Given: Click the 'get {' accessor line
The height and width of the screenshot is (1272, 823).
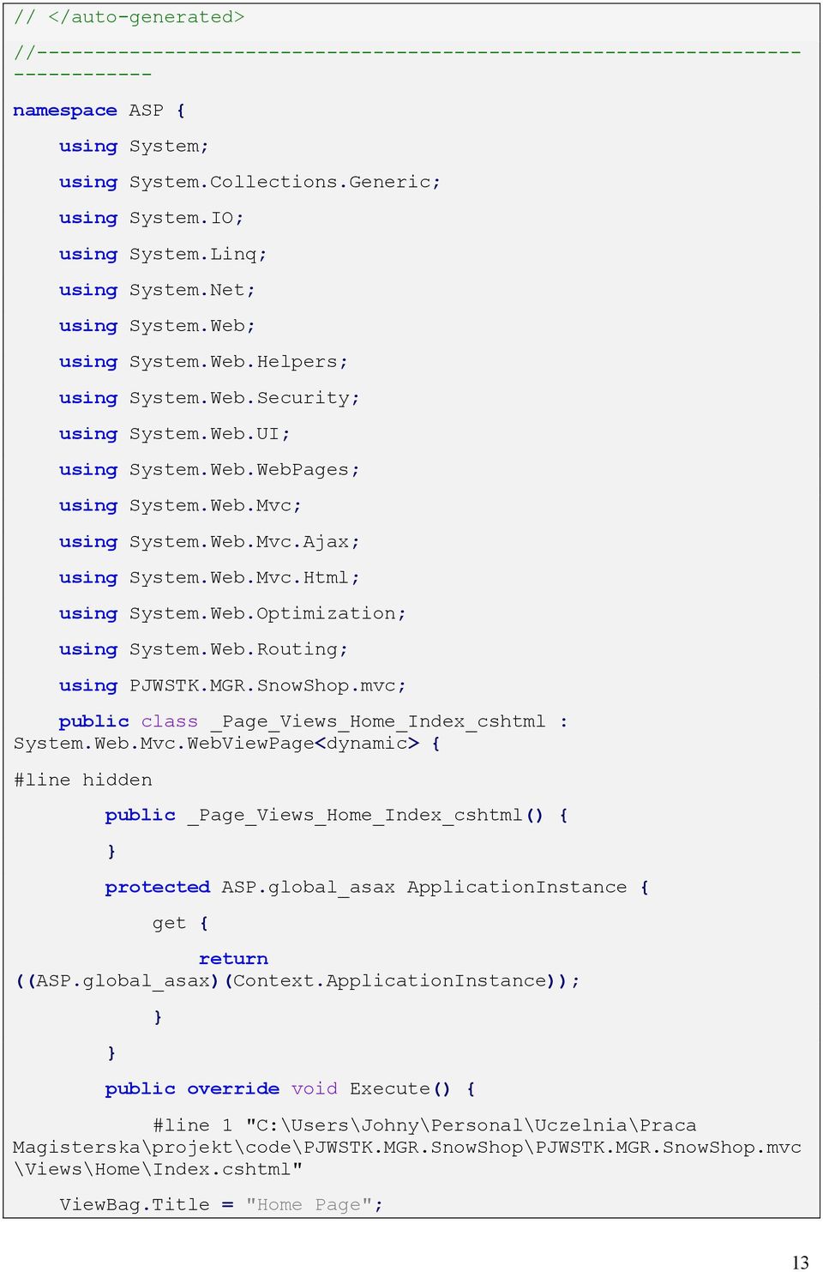Looking at the screenshot, I should [x=180, y=924].
